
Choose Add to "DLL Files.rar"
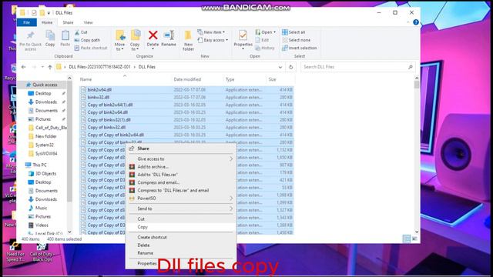pos(181,175)
